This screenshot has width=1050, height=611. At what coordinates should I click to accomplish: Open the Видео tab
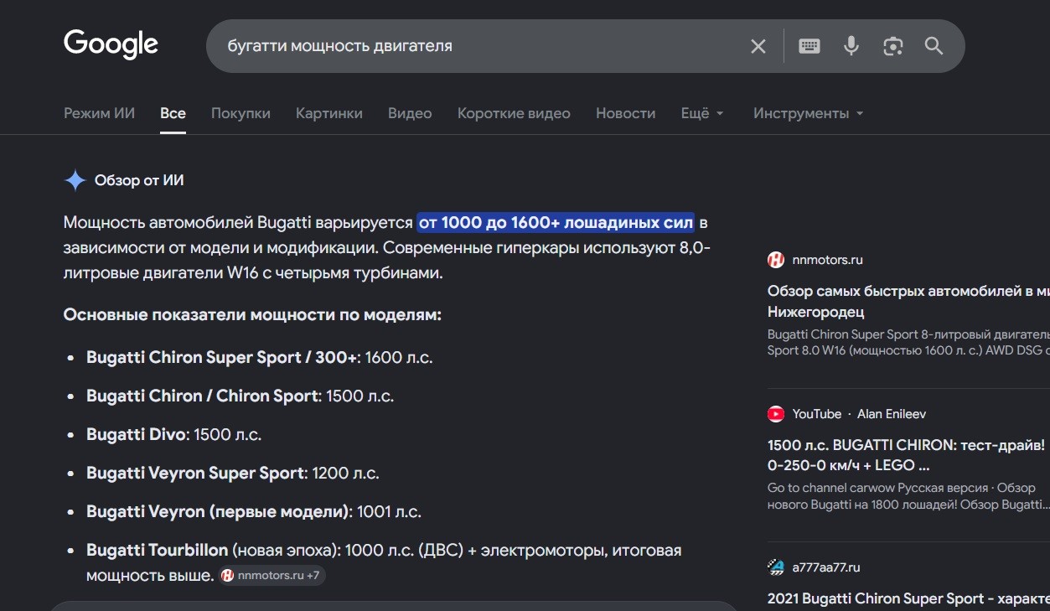(410, 113)
